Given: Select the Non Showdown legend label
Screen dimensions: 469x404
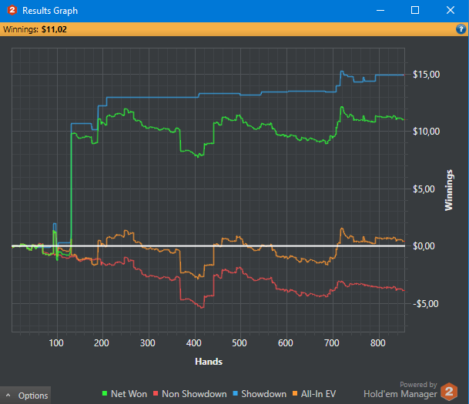Looking at the screenshot, I should tap(194, 394).
